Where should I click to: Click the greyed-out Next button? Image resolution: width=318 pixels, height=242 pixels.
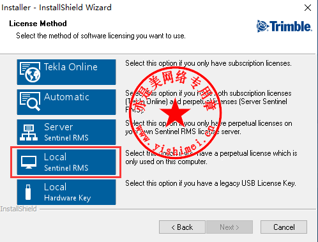coord(229,227)
